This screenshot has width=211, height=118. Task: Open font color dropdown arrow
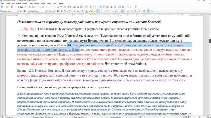pos(89,11)
